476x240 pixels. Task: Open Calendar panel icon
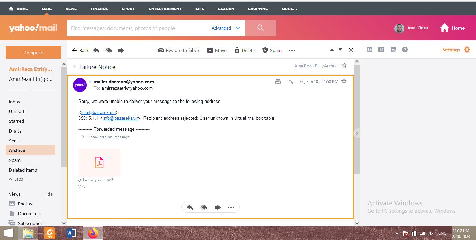coord(381,50)
